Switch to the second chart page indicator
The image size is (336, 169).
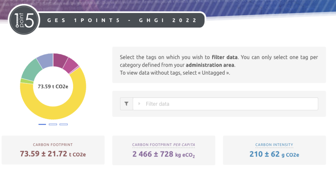point(53,124)
